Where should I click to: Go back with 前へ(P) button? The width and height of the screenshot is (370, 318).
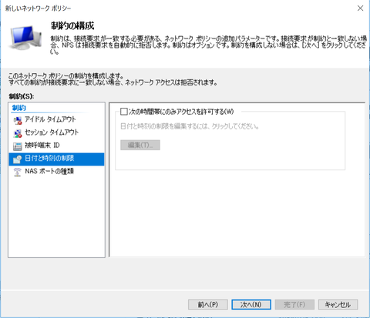tap(208, 305)
